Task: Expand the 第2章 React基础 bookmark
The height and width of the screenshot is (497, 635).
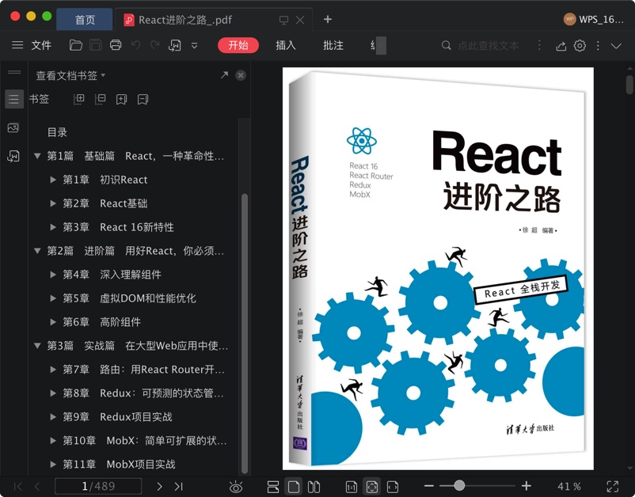Action: [x=52, y=203]
